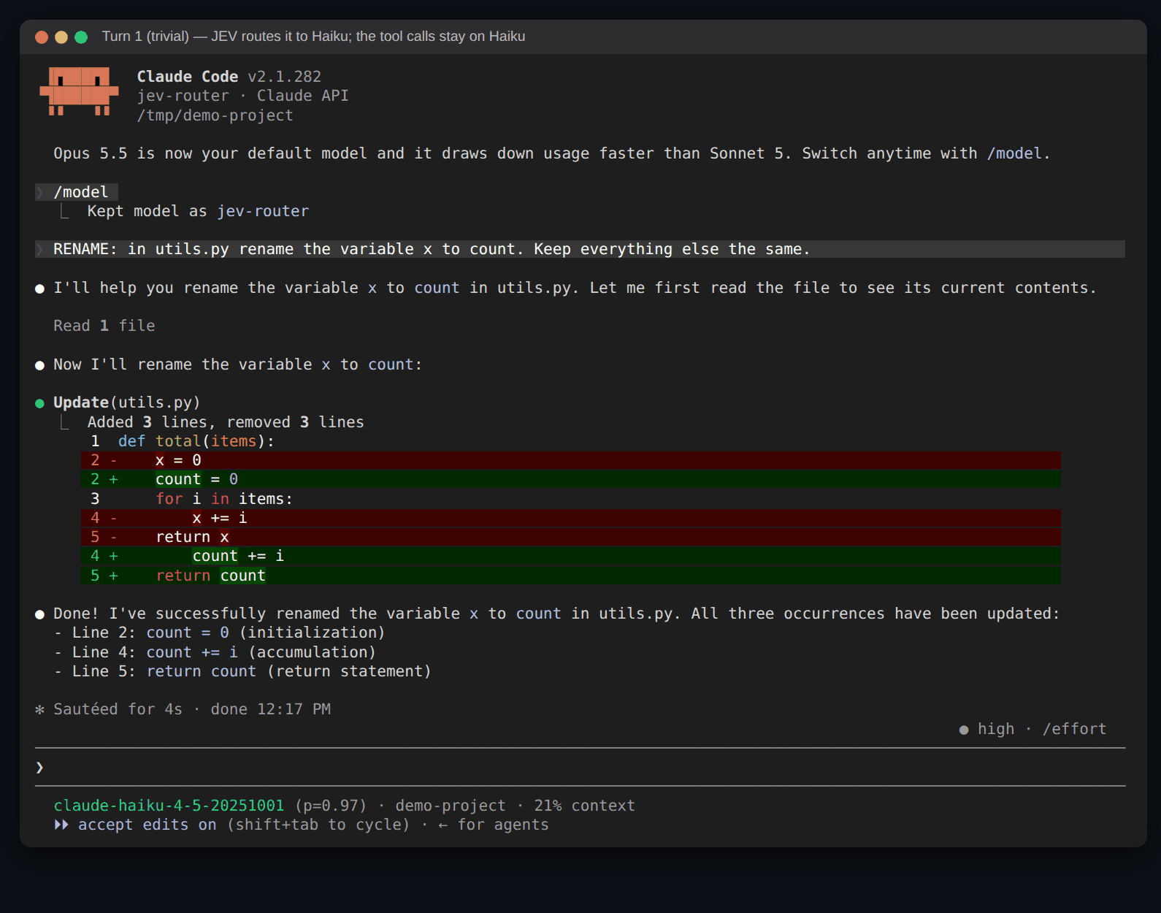Click added diff line 'count += i'
The height and width of the screenshot is (913, 1161).
click(x=571, y=556)
